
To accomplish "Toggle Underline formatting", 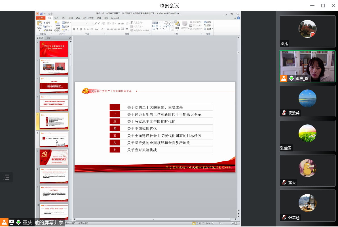I will [x=81, y=29].
